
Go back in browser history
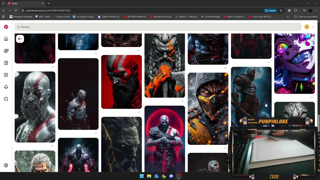tap(3, 10)
